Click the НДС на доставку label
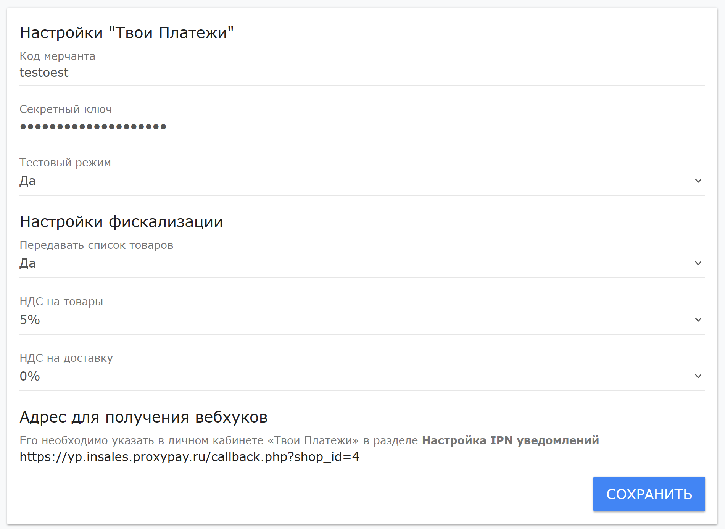Viewport: 725px width, 529px height. click(x=66, y=358)
